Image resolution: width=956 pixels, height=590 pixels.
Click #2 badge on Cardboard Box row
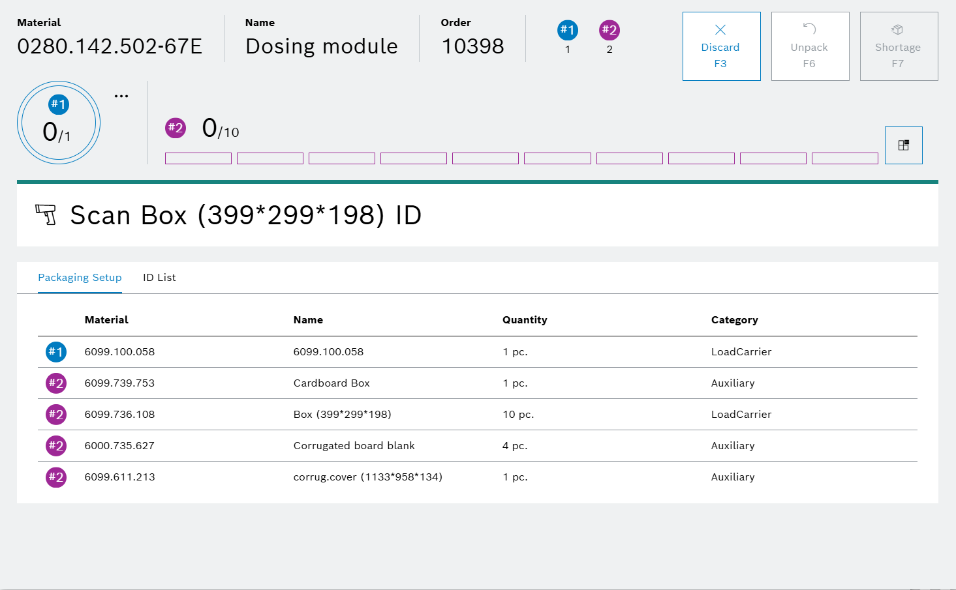pyautogui.click(x=56, y=383)
